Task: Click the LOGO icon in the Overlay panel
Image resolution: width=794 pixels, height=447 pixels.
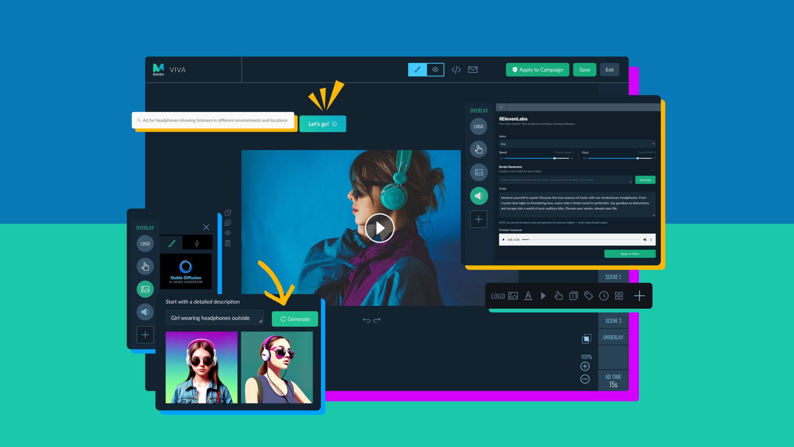Action: (x=145, y=243)
